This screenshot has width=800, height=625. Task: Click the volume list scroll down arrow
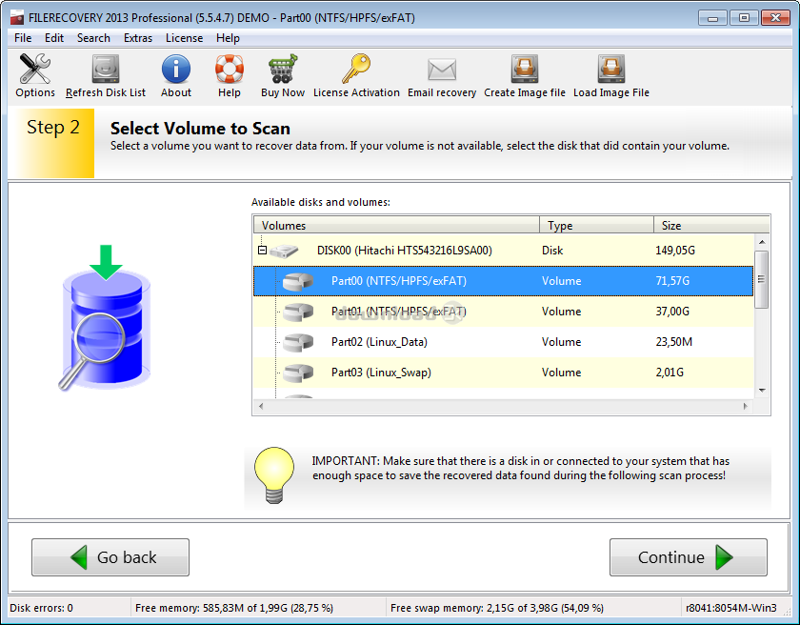pyautogui.click(x=762, y=391)
